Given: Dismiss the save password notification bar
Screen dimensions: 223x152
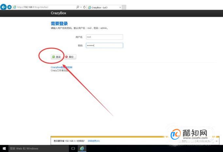Looking at the screenshot, I should coord(216,141).
